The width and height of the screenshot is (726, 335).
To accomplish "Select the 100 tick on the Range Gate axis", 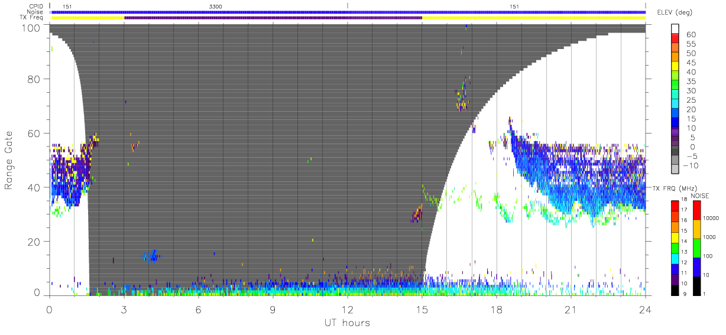I will coord(32,28).
